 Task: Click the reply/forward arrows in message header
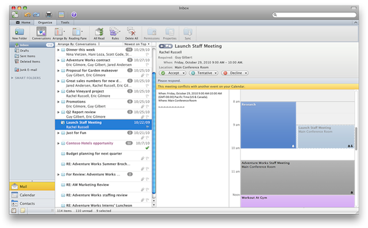166,46
